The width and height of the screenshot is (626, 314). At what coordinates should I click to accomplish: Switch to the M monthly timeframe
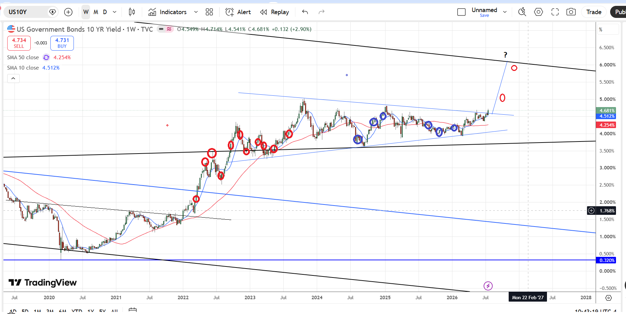pos(96,12)
